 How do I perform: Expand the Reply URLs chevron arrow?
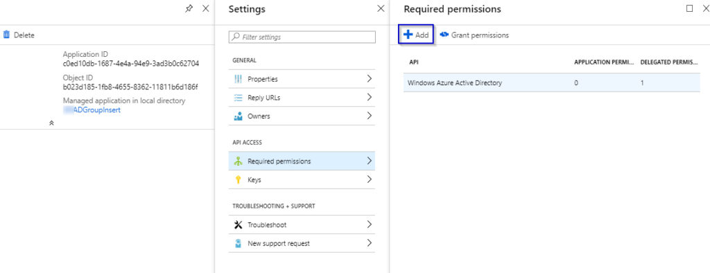pyautogui.click(x=370, y=97)
